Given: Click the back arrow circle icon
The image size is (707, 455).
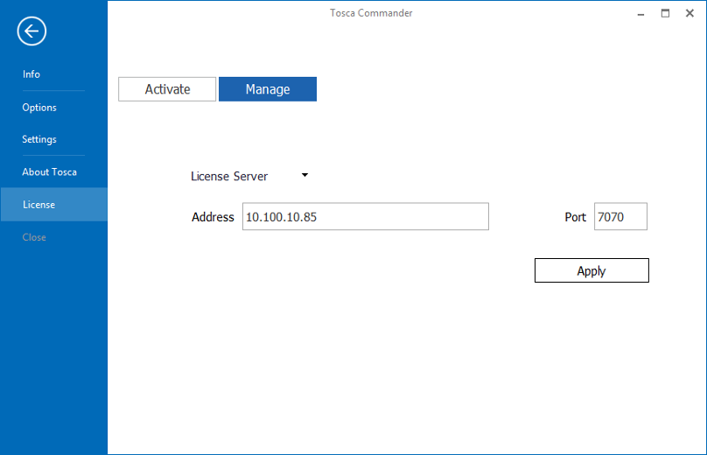Looking at the screenshot, I should pos(31,31).
